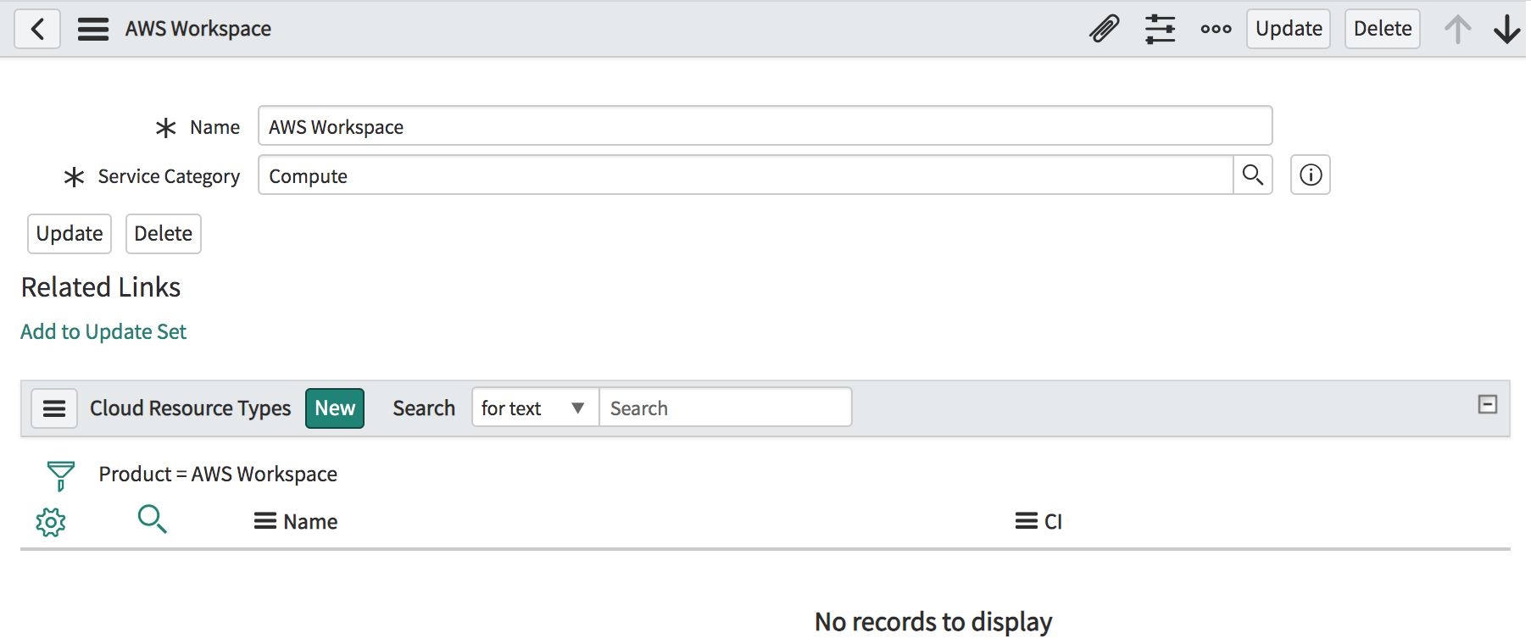Click the paperclip attachments icon
This screenshot has width=1531, height=644.
pos(1104,29)
